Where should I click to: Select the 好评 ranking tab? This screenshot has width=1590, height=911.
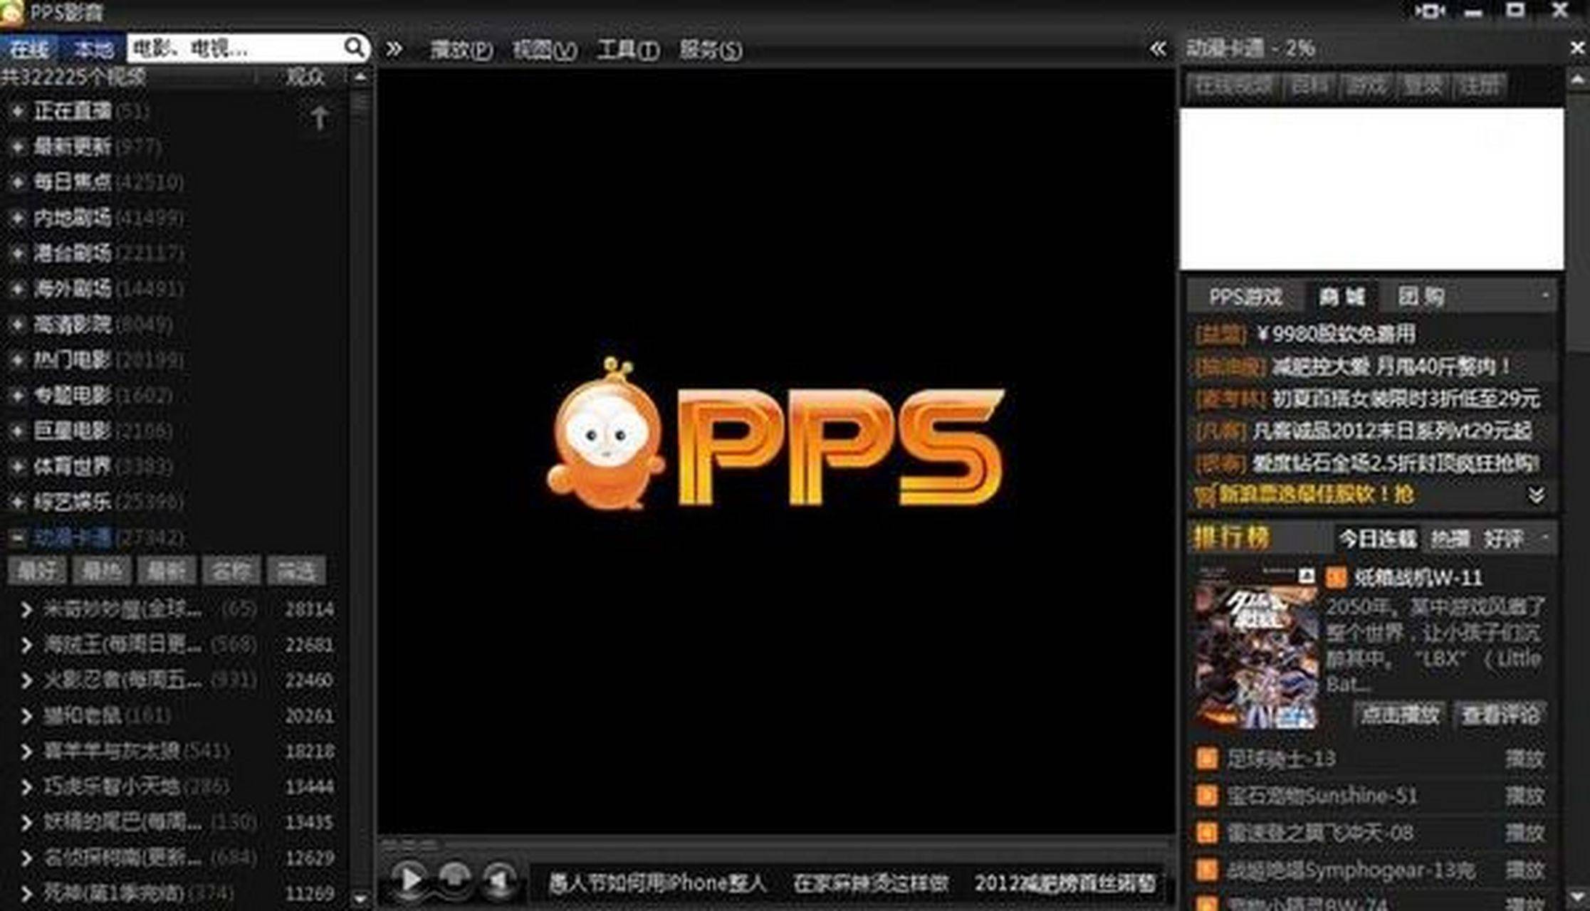1502,539
